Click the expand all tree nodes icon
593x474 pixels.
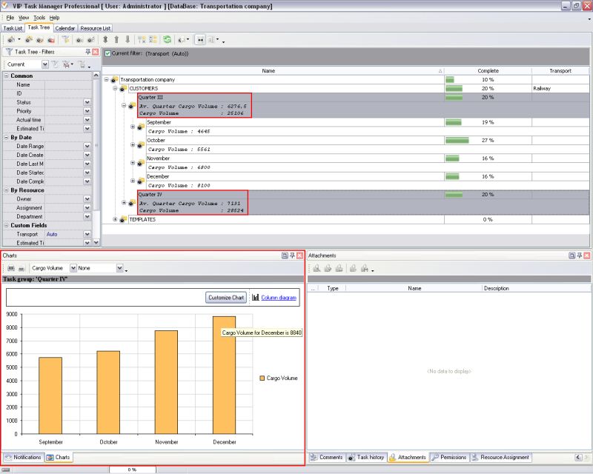pyautogui.click(x=142, y=39)
